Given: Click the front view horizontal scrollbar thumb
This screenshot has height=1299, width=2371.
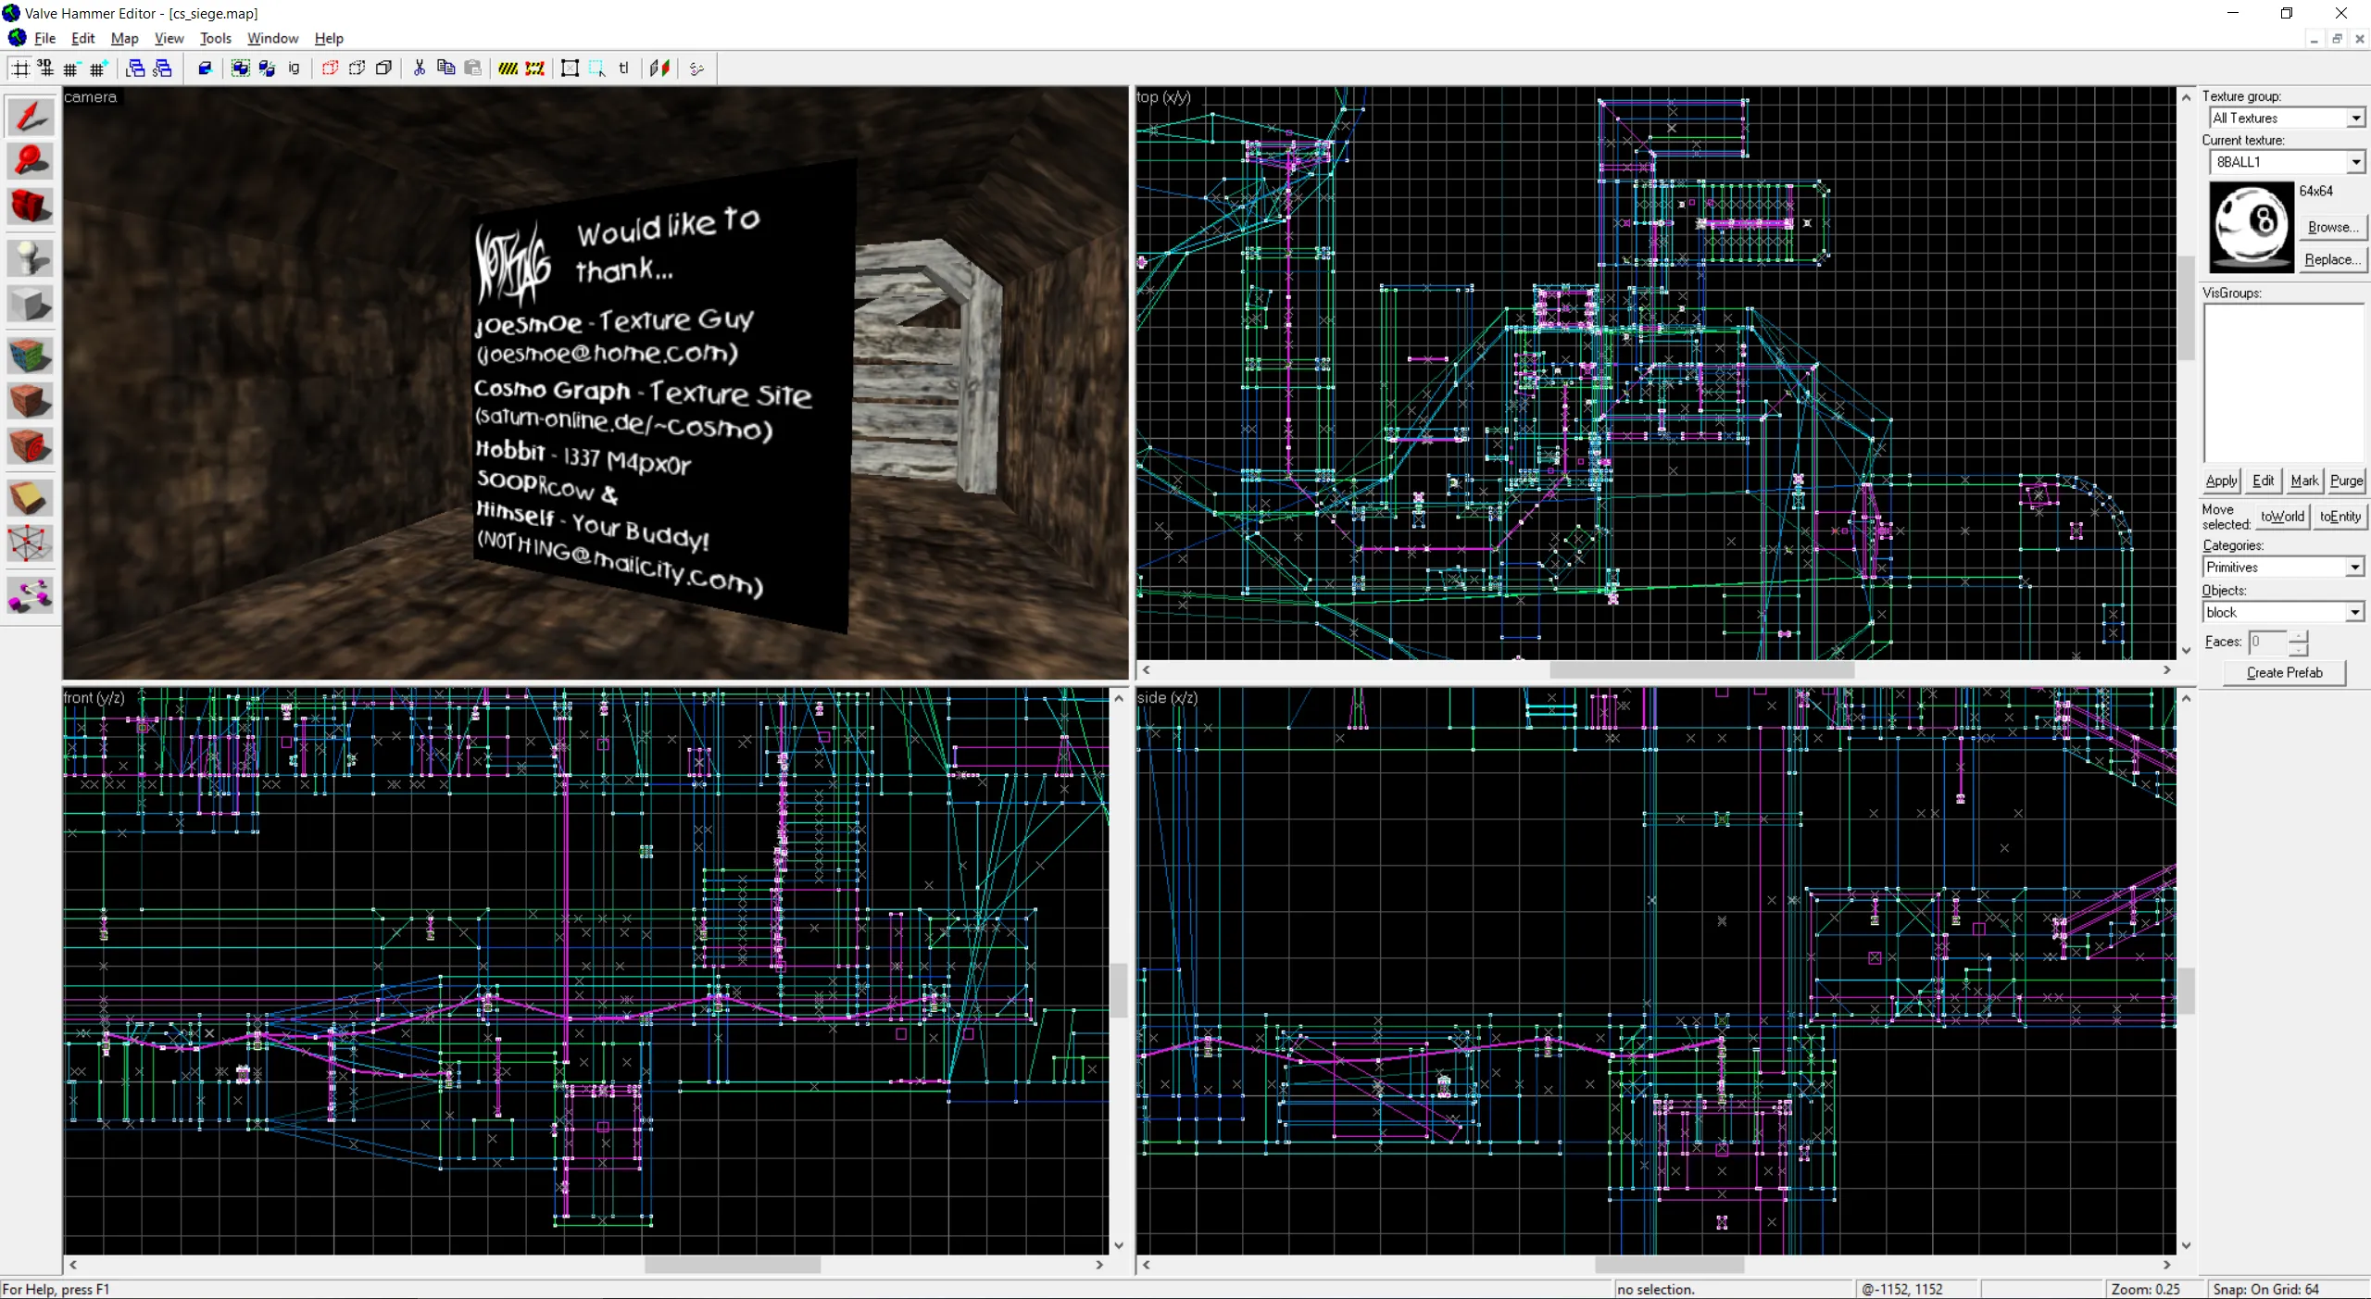Looking at the screenshot, I should click(x=733, y=1265).
